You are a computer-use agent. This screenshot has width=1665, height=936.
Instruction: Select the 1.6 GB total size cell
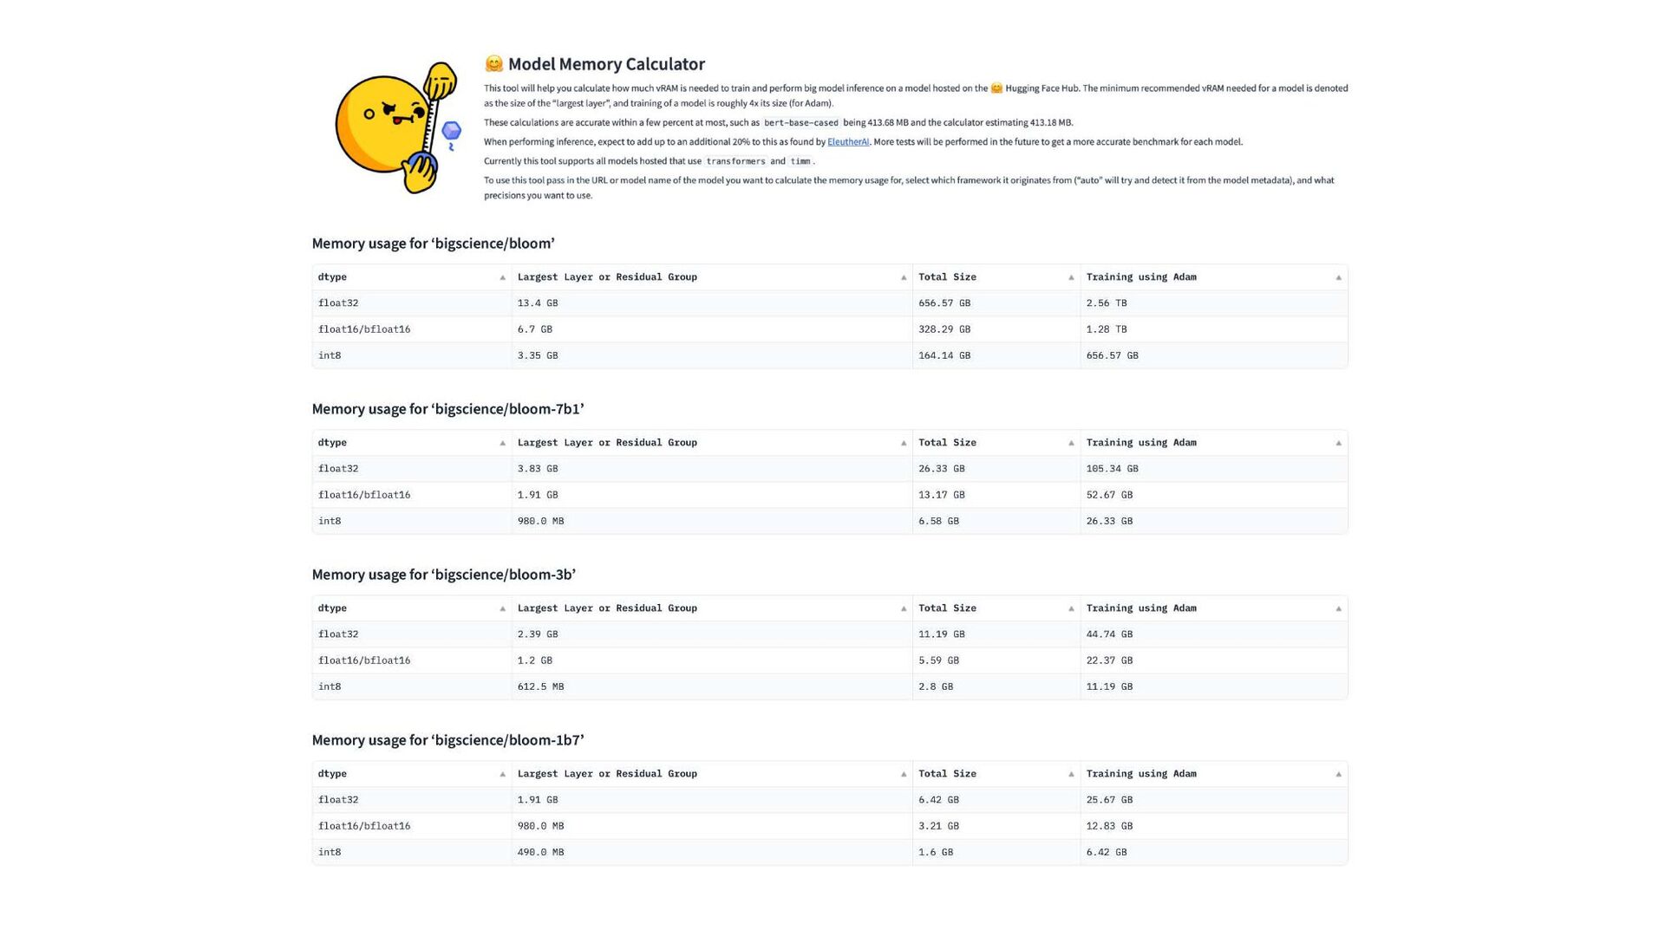tap(996, 852)
